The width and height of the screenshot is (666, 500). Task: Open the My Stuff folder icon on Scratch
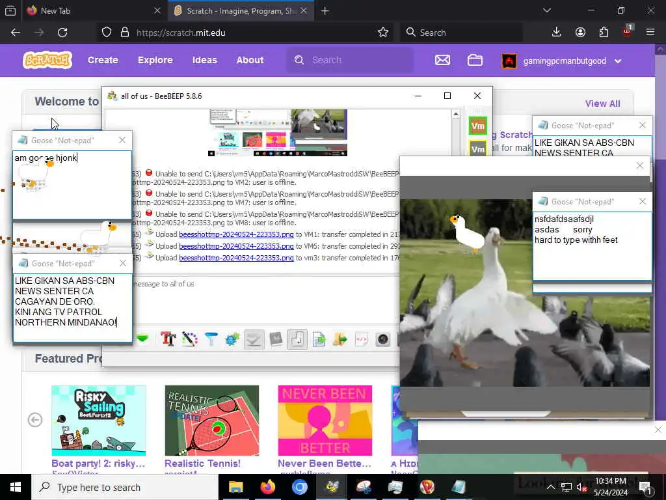(474, 60)
